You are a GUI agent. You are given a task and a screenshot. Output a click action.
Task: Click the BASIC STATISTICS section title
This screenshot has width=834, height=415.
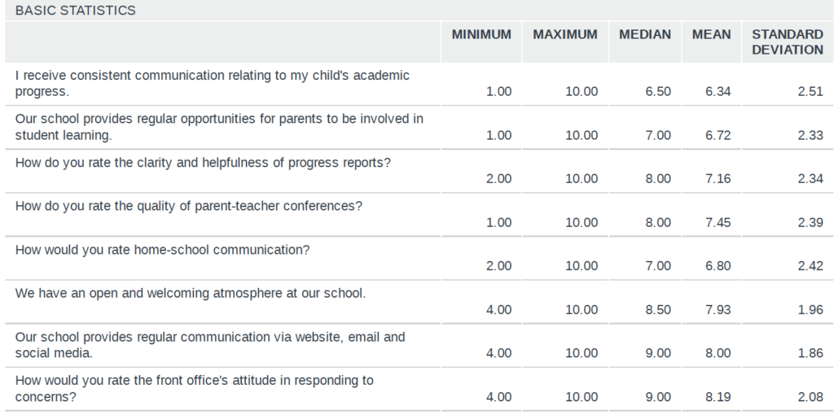tap(75, 11)
